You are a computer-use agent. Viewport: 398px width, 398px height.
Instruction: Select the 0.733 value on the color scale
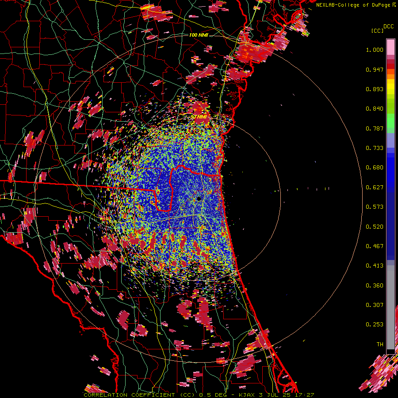coord(375,148)
